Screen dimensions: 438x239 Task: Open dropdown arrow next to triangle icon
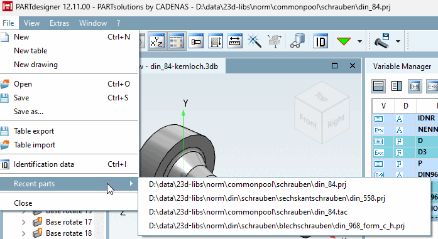359,41
